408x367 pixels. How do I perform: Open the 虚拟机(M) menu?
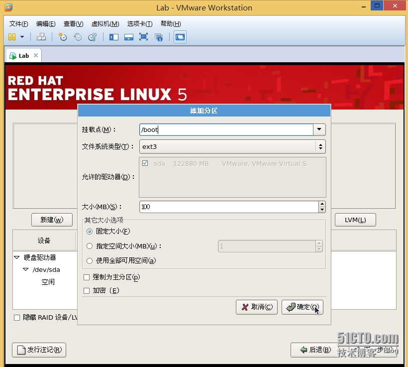[x=105, y=24]
